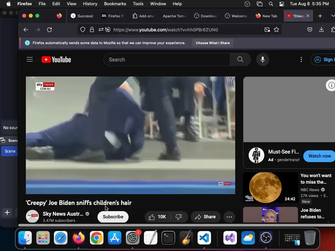Switch to the Add-ons tab

point(144,16)
